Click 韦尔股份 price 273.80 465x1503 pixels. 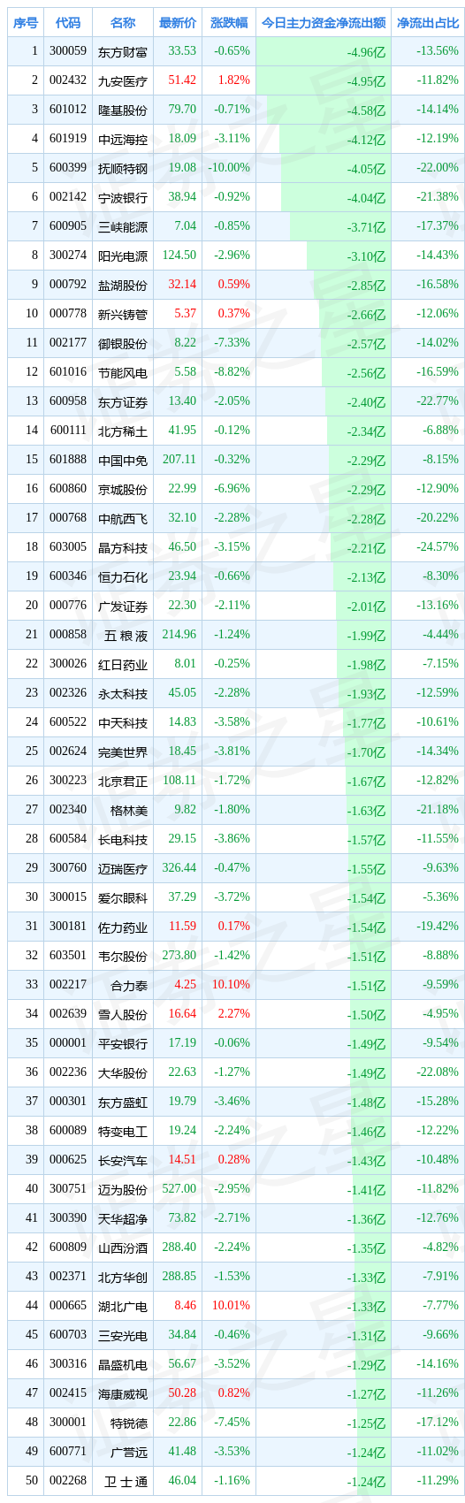pos(179,956)
